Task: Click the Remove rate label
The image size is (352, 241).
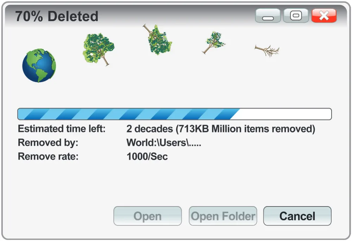Action: coord(48,156)
